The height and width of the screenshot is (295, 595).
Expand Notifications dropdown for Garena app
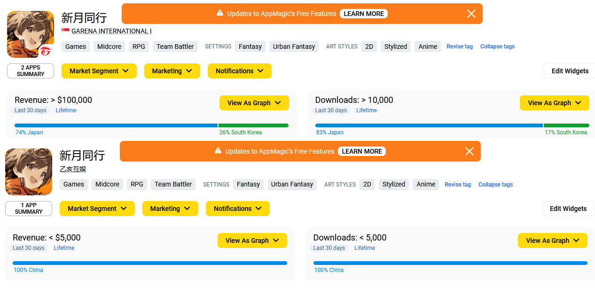click(240, 71)
